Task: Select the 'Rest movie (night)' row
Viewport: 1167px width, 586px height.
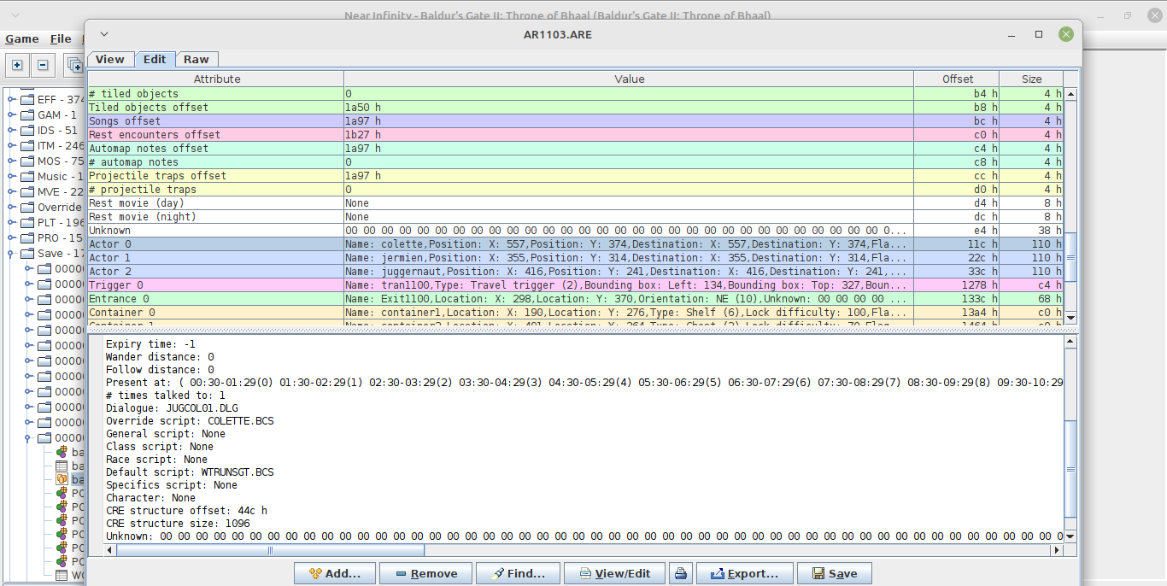Action: [x=576, y=217]
